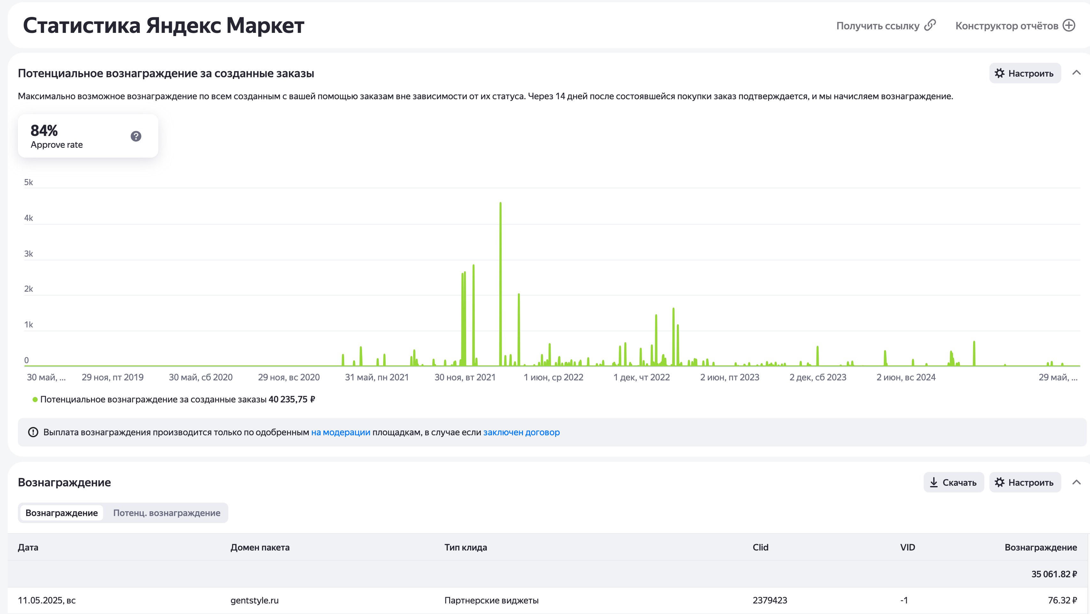Image resolution: width=1090 pixels, height=614 pixels.
Task: Click the 84% Approve rate card
Action: [88, 136]
